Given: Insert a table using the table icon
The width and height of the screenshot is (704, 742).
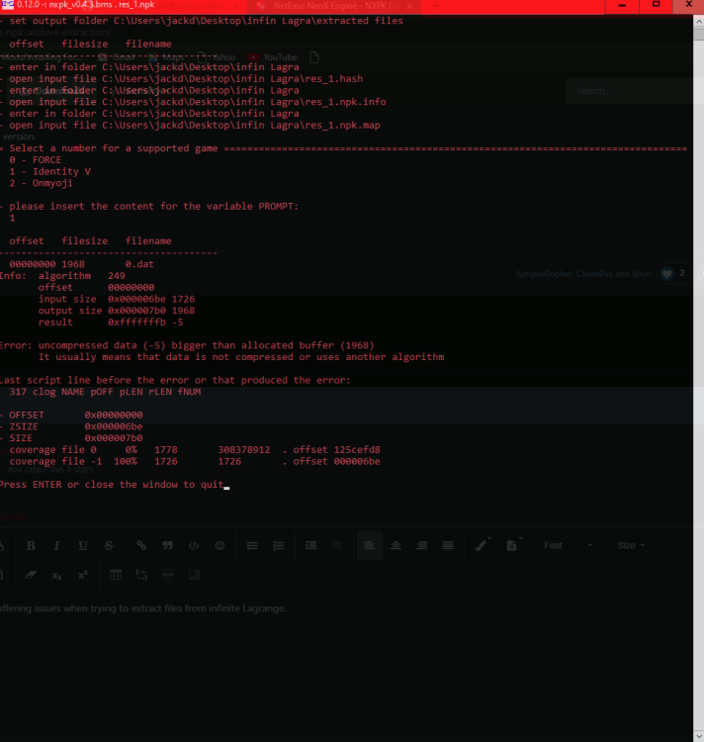Looking at the screenshot, I should click(x=116, y=574).
